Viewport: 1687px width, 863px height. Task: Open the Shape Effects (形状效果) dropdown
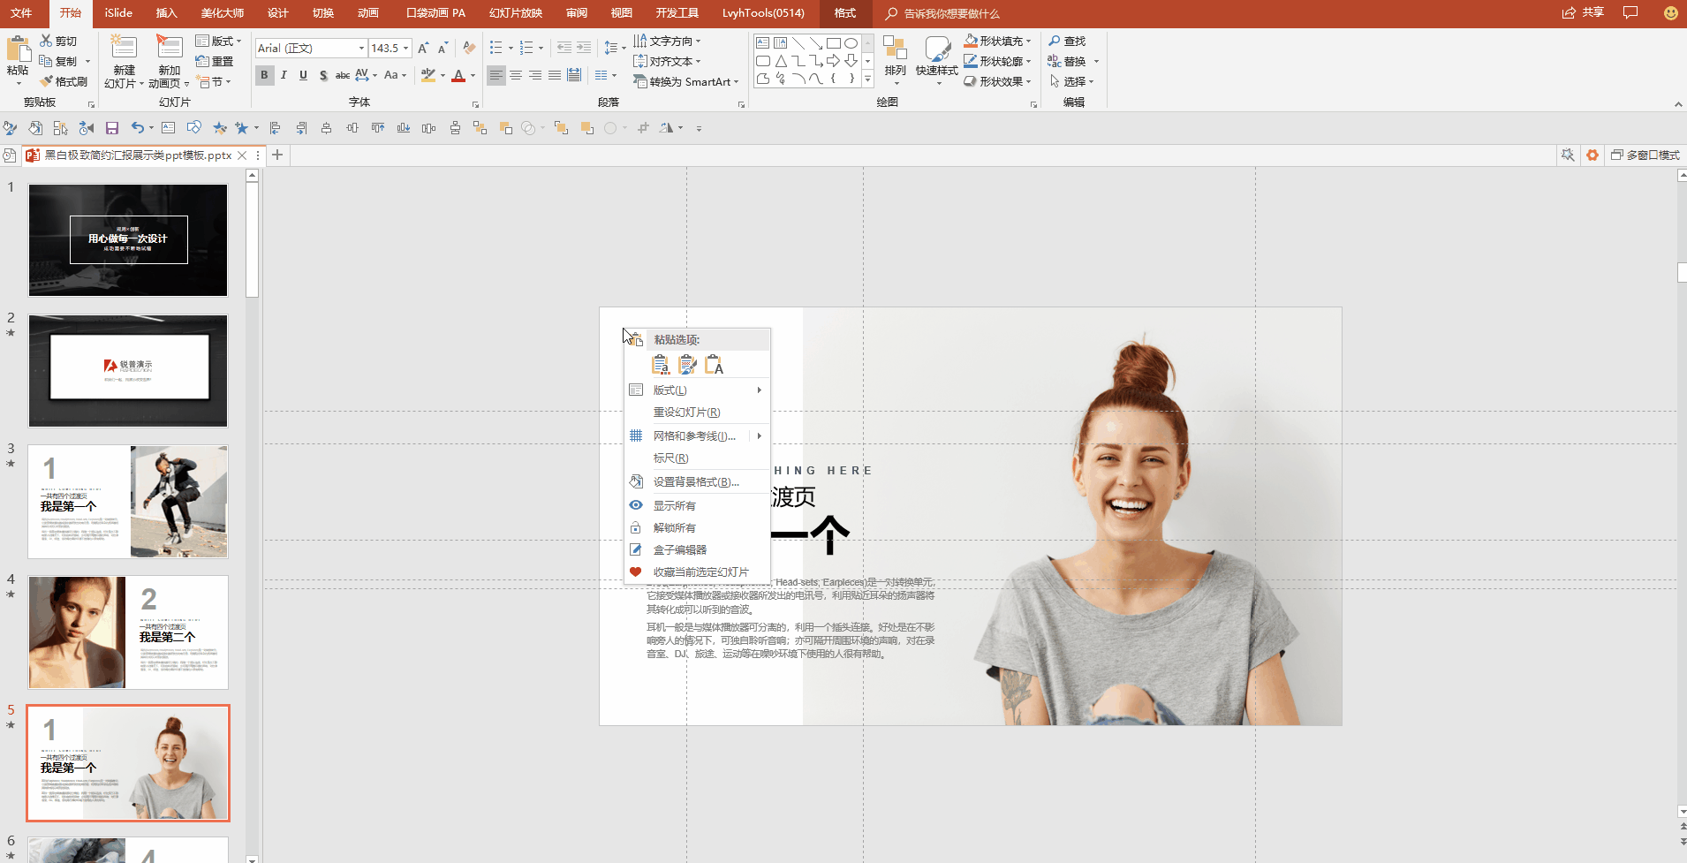pyautogui.click(x=997, y=82)
